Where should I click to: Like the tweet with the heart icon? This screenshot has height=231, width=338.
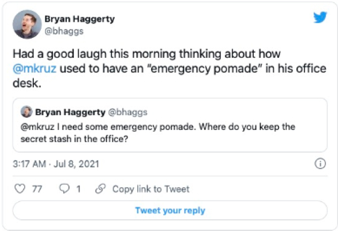(x=21, y=189)
